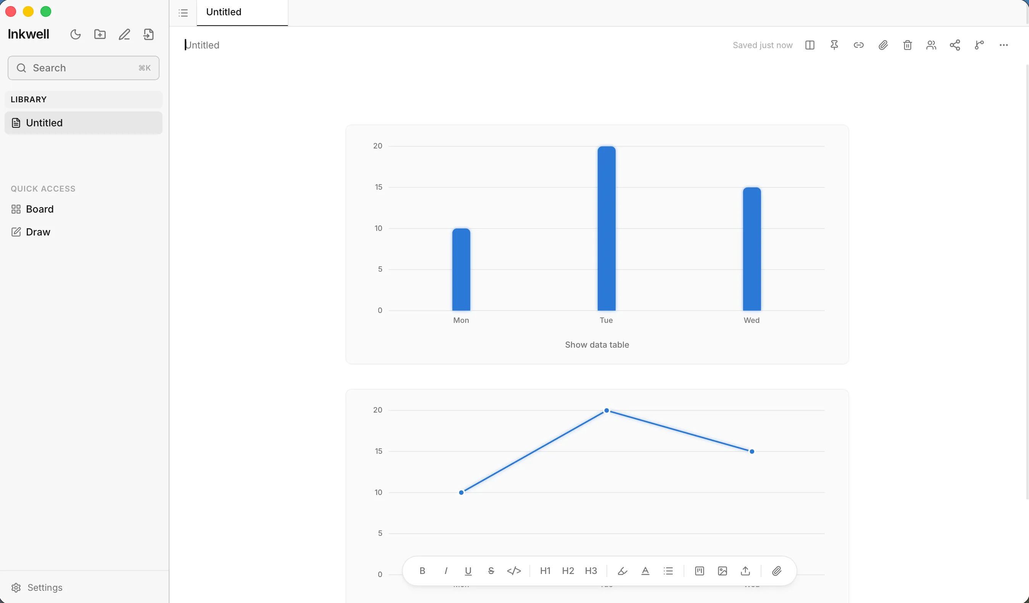The image size is (1029, 603).
Task: Toggle dark mode with the moon icon
Action: pyautogui.click(x=76, y=34)
